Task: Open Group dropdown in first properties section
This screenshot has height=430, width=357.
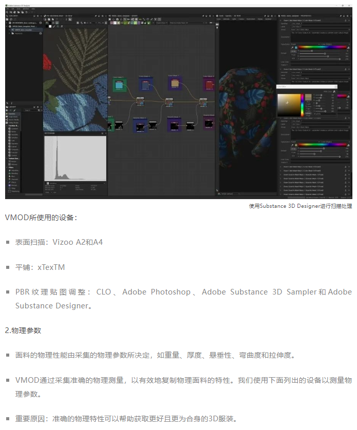Action: 320,30
